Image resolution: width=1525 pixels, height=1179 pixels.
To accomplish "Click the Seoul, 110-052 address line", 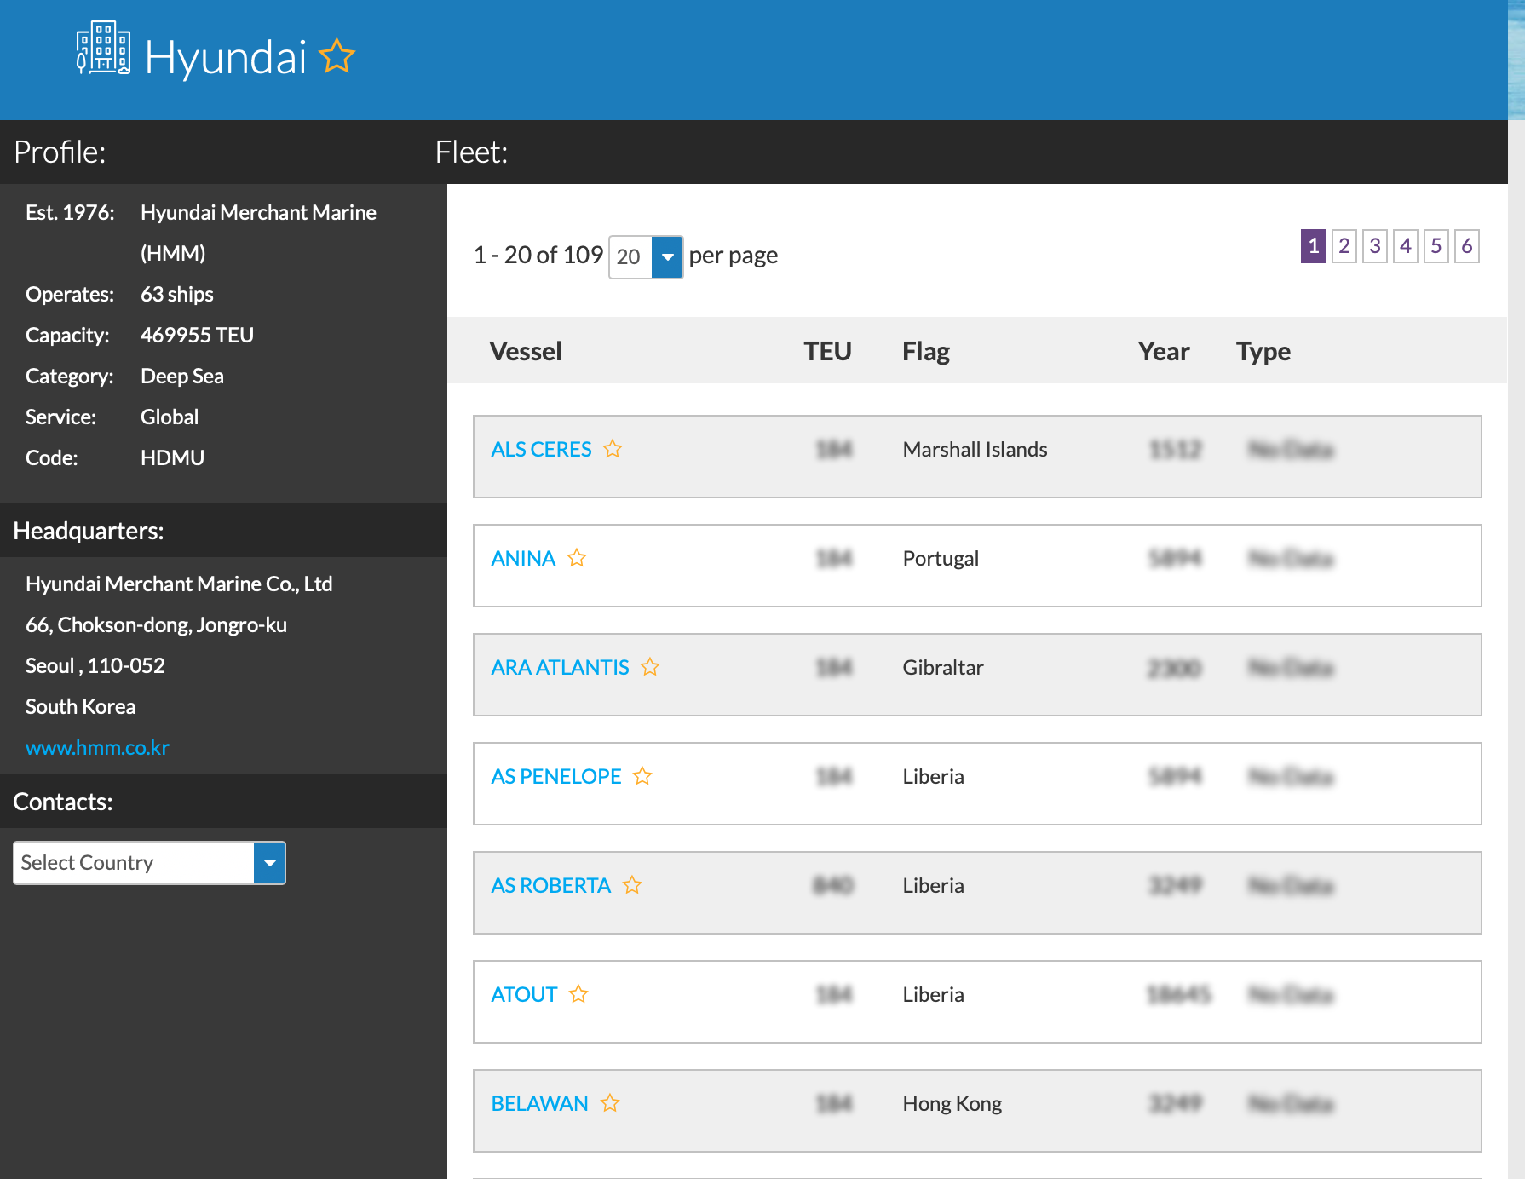I will [x=95, y=665].
